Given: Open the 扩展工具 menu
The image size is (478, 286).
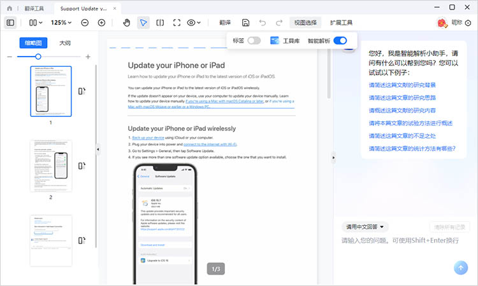Looking at the screenshot, I should tap(341, 22).
